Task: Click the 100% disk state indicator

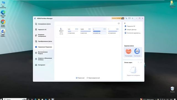Action: pyautogui.click(x=137, y=51)
